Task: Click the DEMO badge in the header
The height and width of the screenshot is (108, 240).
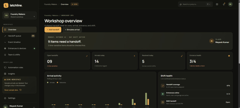Action: [74, 4]
